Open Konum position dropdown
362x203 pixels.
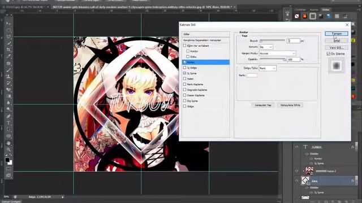click(266, 47)
